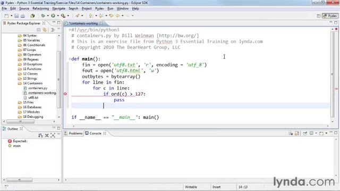Maximize the Outline view
The height and width of the screenshot is (191, 340).
coord(59,128)
